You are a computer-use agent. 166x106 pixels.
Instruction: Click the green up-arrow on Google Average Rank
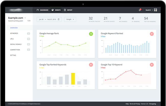point(91,34)
